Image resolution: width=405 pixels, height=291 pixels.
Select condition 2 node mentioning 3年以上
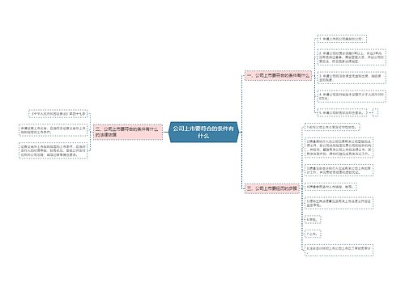[x=352, y=57]
